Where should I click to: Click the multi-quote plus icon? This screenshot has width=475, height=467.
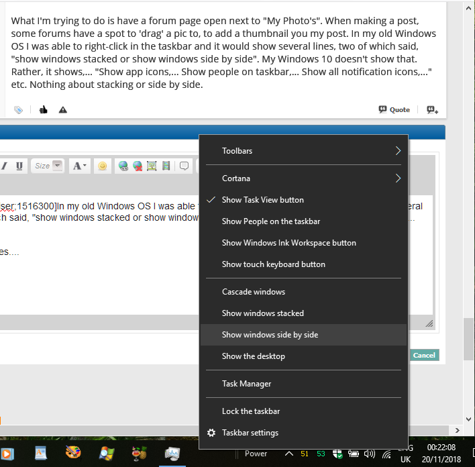(x=432, y=109)
